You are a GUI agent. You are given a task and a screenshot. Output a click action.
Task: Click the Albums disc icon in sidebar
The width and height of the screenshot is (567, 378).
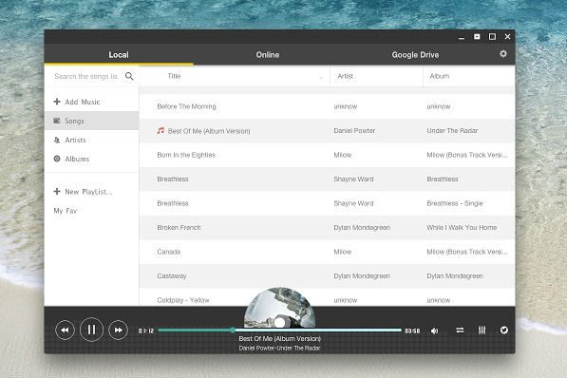tap(57, 159)
